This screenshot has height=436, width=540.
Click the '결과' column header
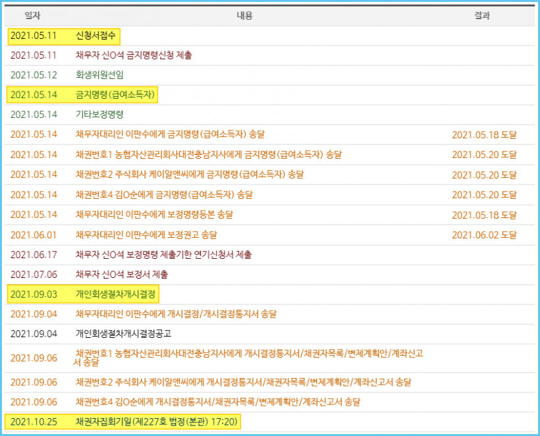coord(482,16)
